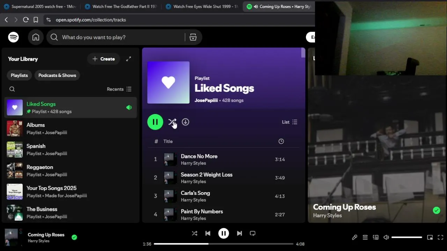Open the Browse icon in search bar

tap(193, 37)
